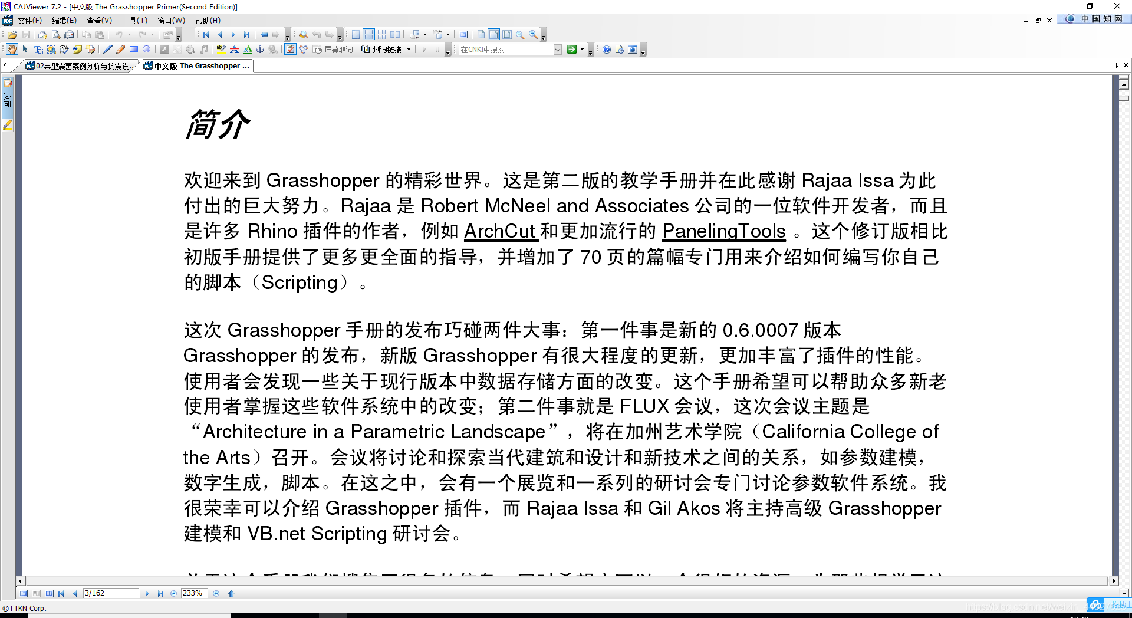This screenshot has height=618, width=1132.
Task: Click vertical scrollbar up arrow
Action: (x=1124, y=84)
